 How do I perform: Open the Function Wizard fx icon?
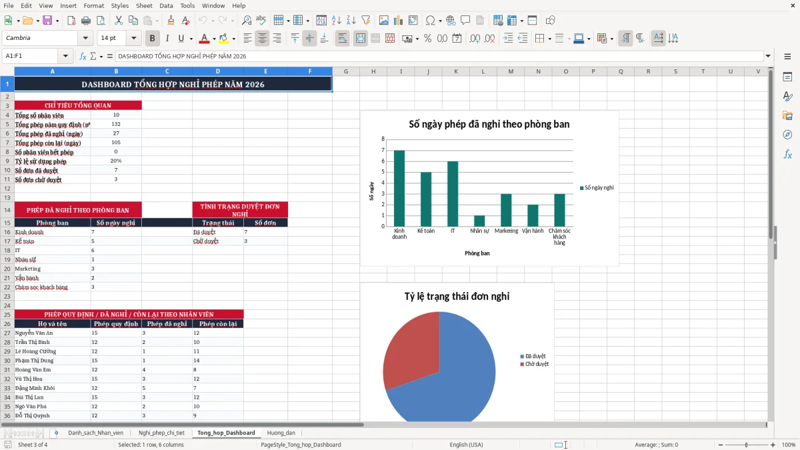coord(83,56)
